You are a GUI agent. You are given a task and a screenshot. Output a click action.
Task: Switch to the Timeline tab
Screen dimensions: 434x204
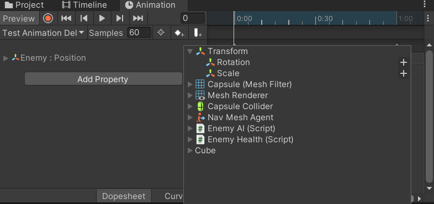(84, 5)
